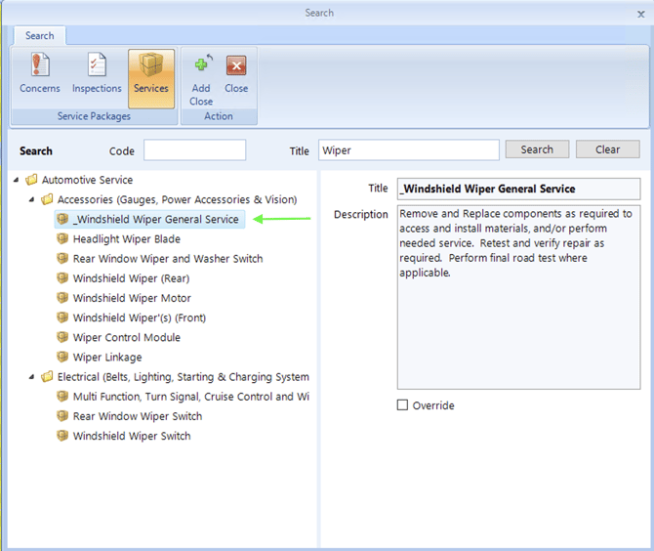Collapse the Automotive Service tree node
Screen dimensions: 654x551
pos(16,180)
